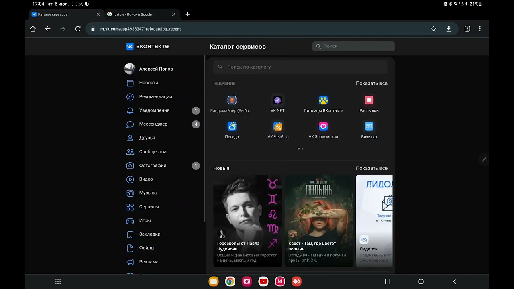
Task: Open the VK Знакомства heart icon
Action: click(x=323, y=127)
